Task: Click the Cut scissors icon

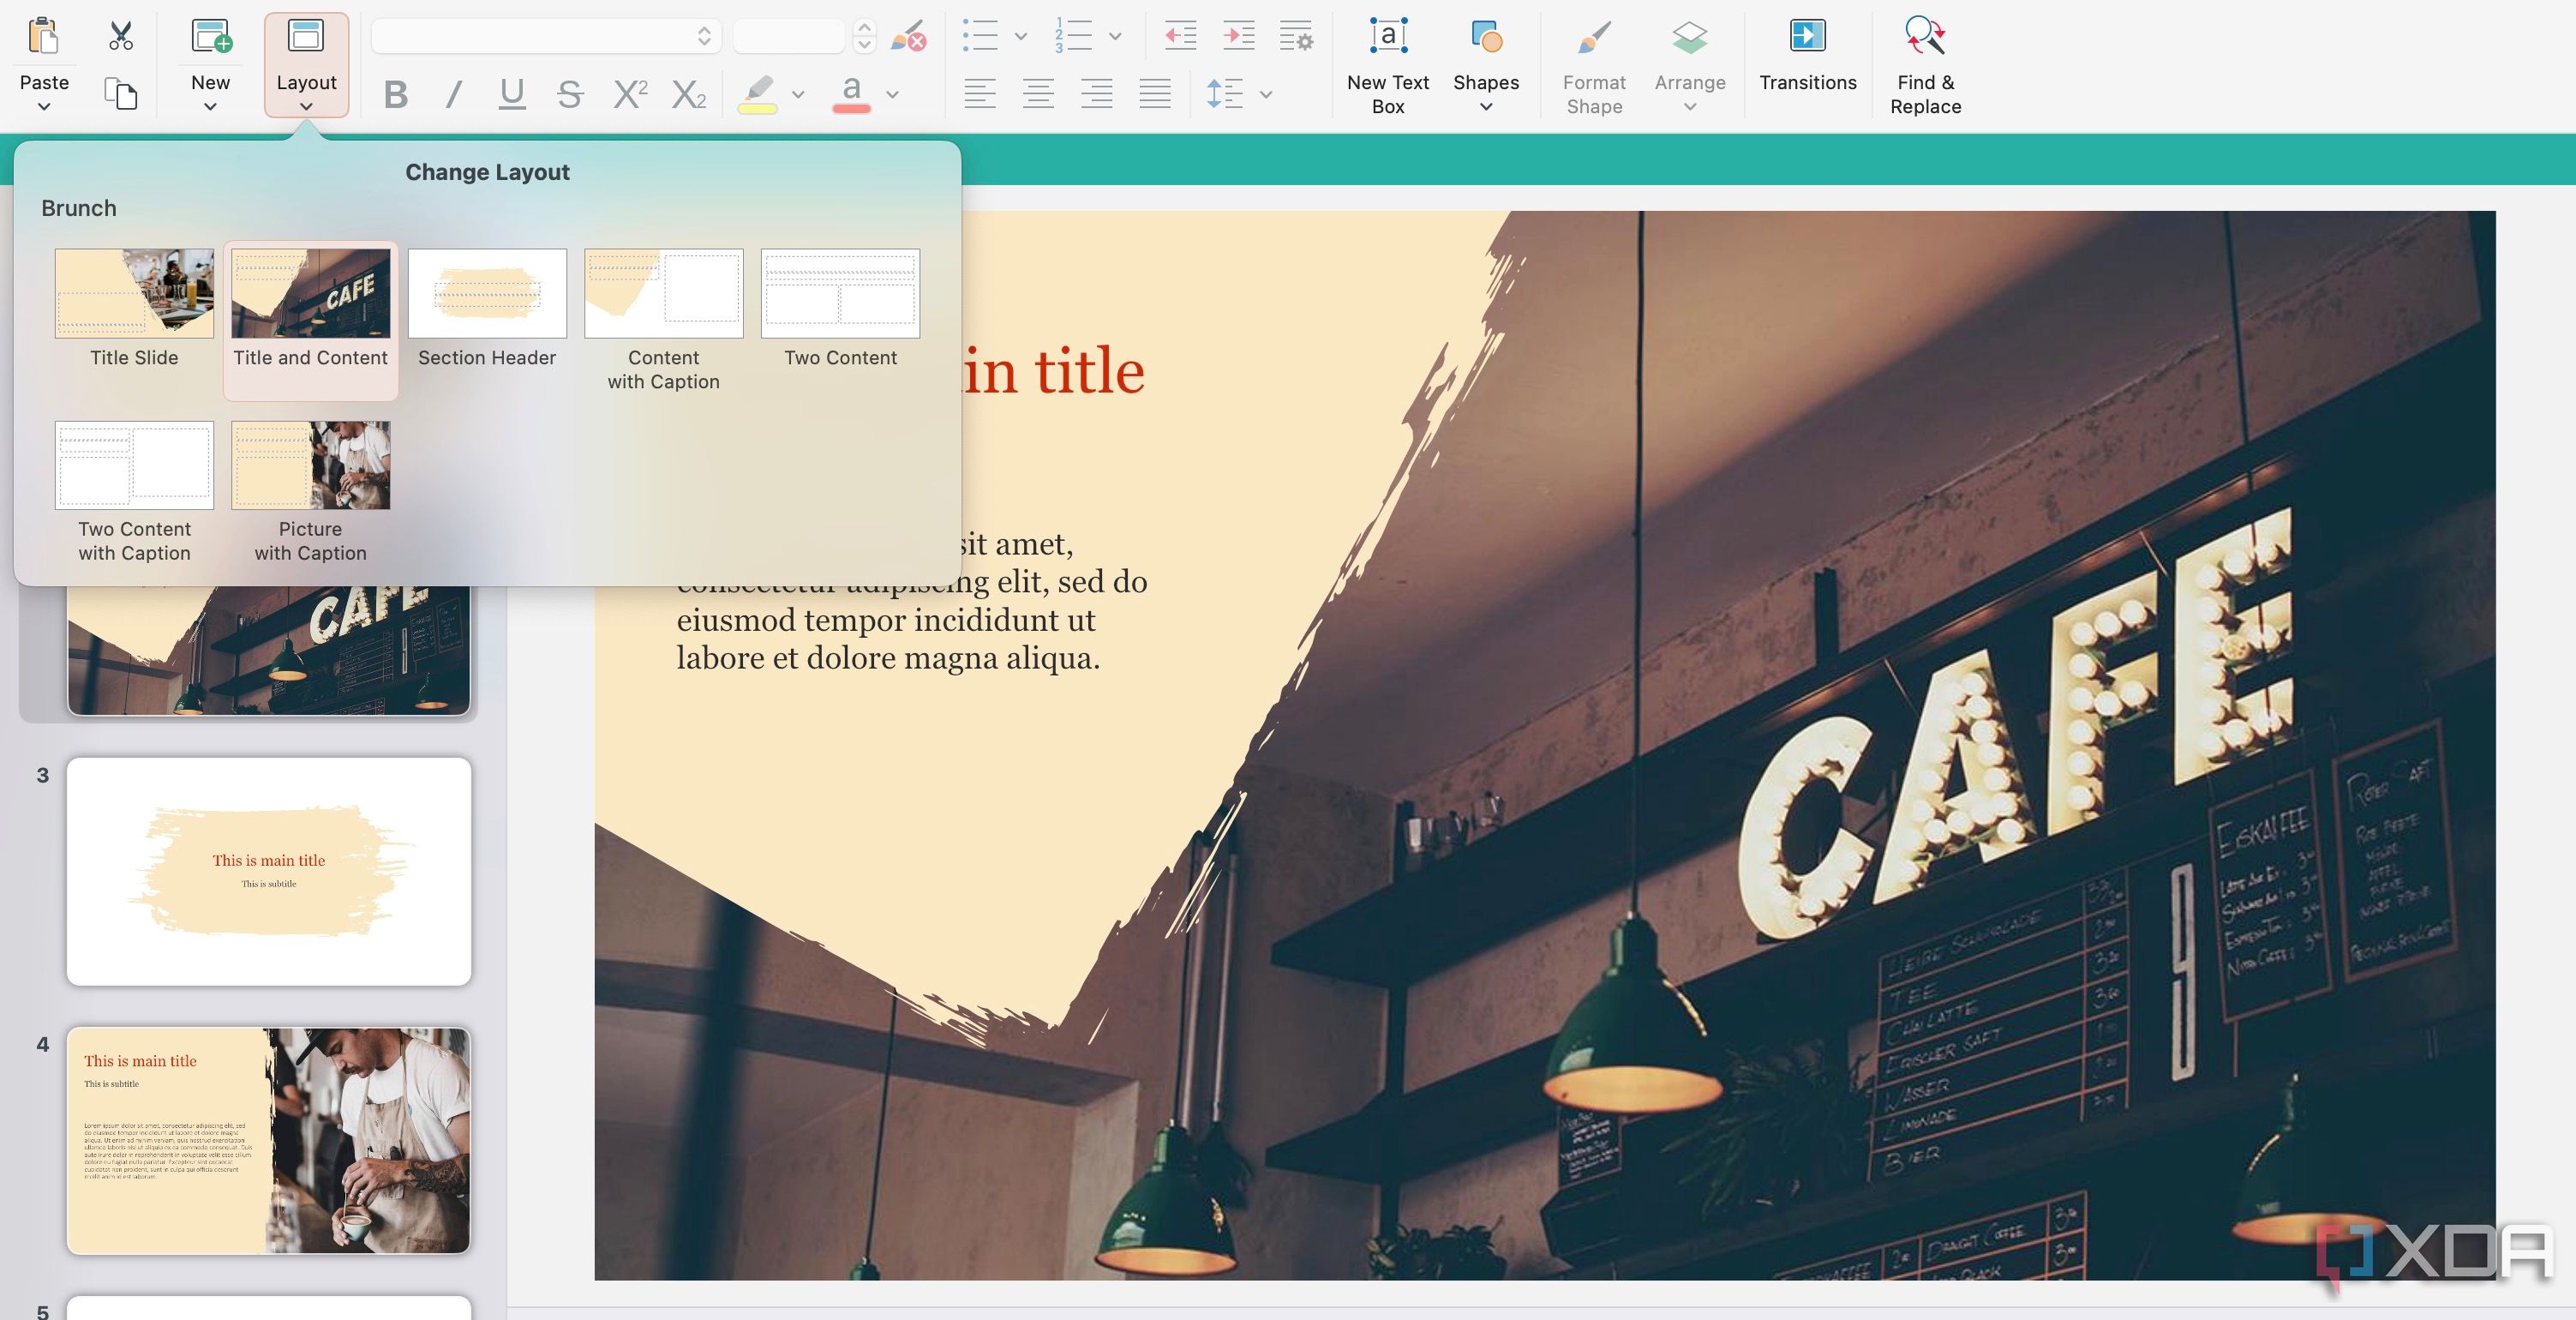Action: coord(121,37)
